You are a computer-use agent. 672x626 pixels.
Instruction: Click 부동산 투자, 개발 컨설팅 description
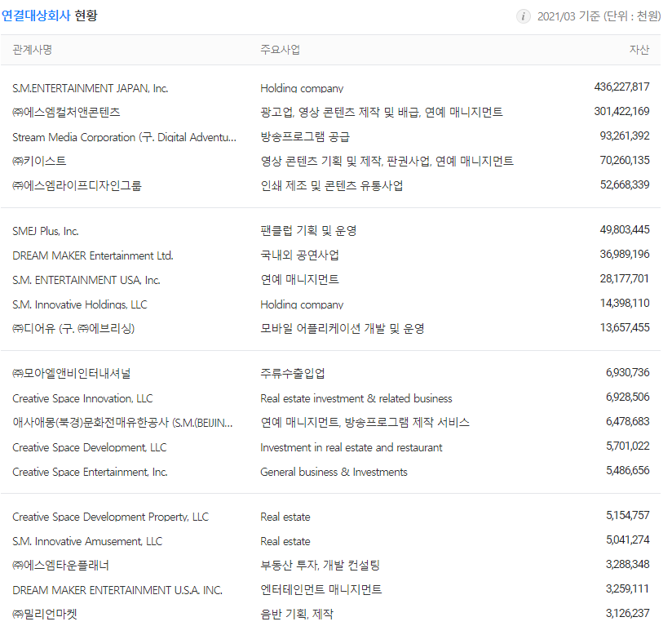[x=321, y=565]
